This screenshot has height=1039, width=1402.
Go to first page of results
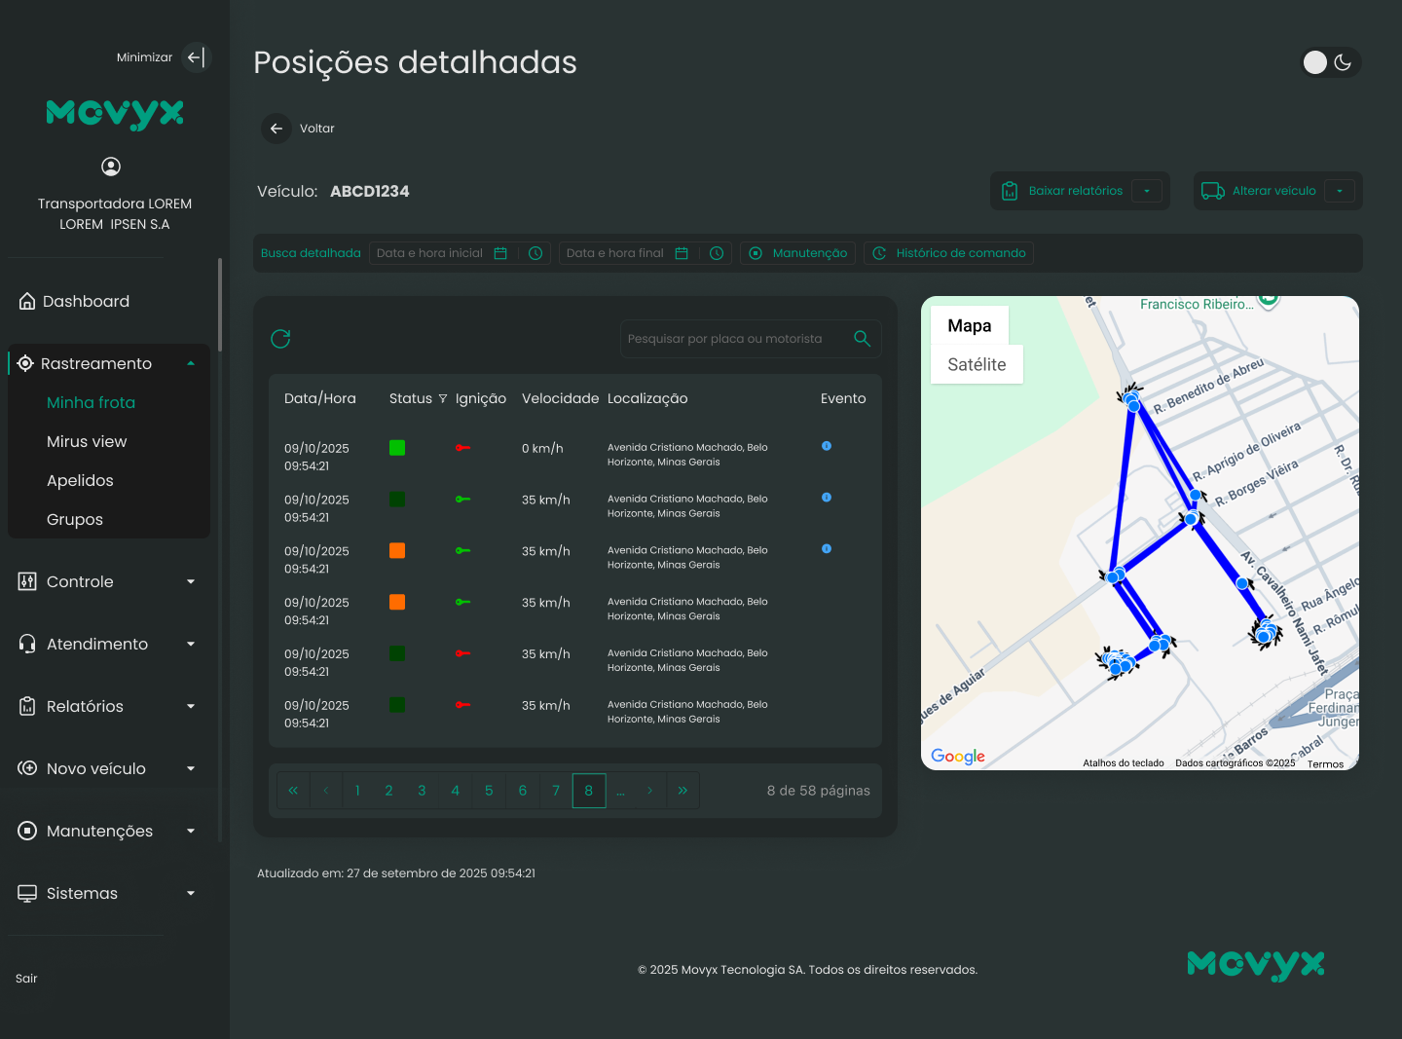(x=293, y=791)
